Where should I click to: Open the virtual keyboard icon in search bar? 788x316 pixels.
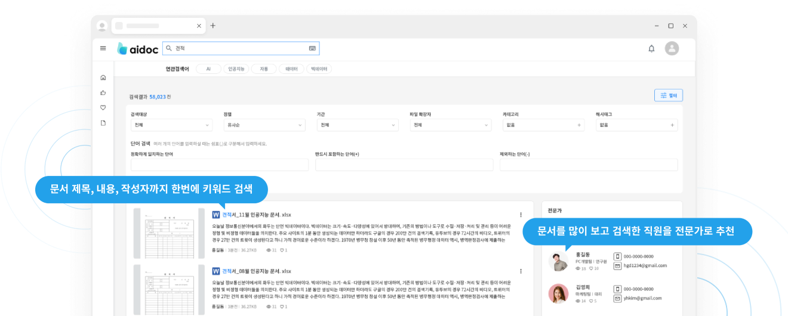(312, 48)
